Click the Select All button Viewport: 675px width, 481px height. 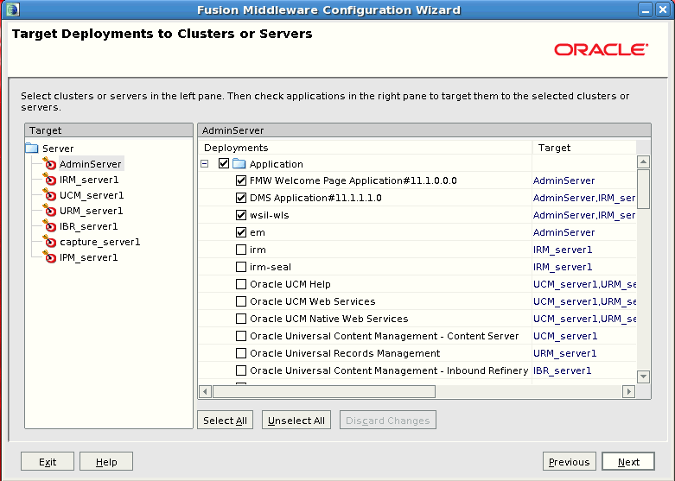[225, 421]
